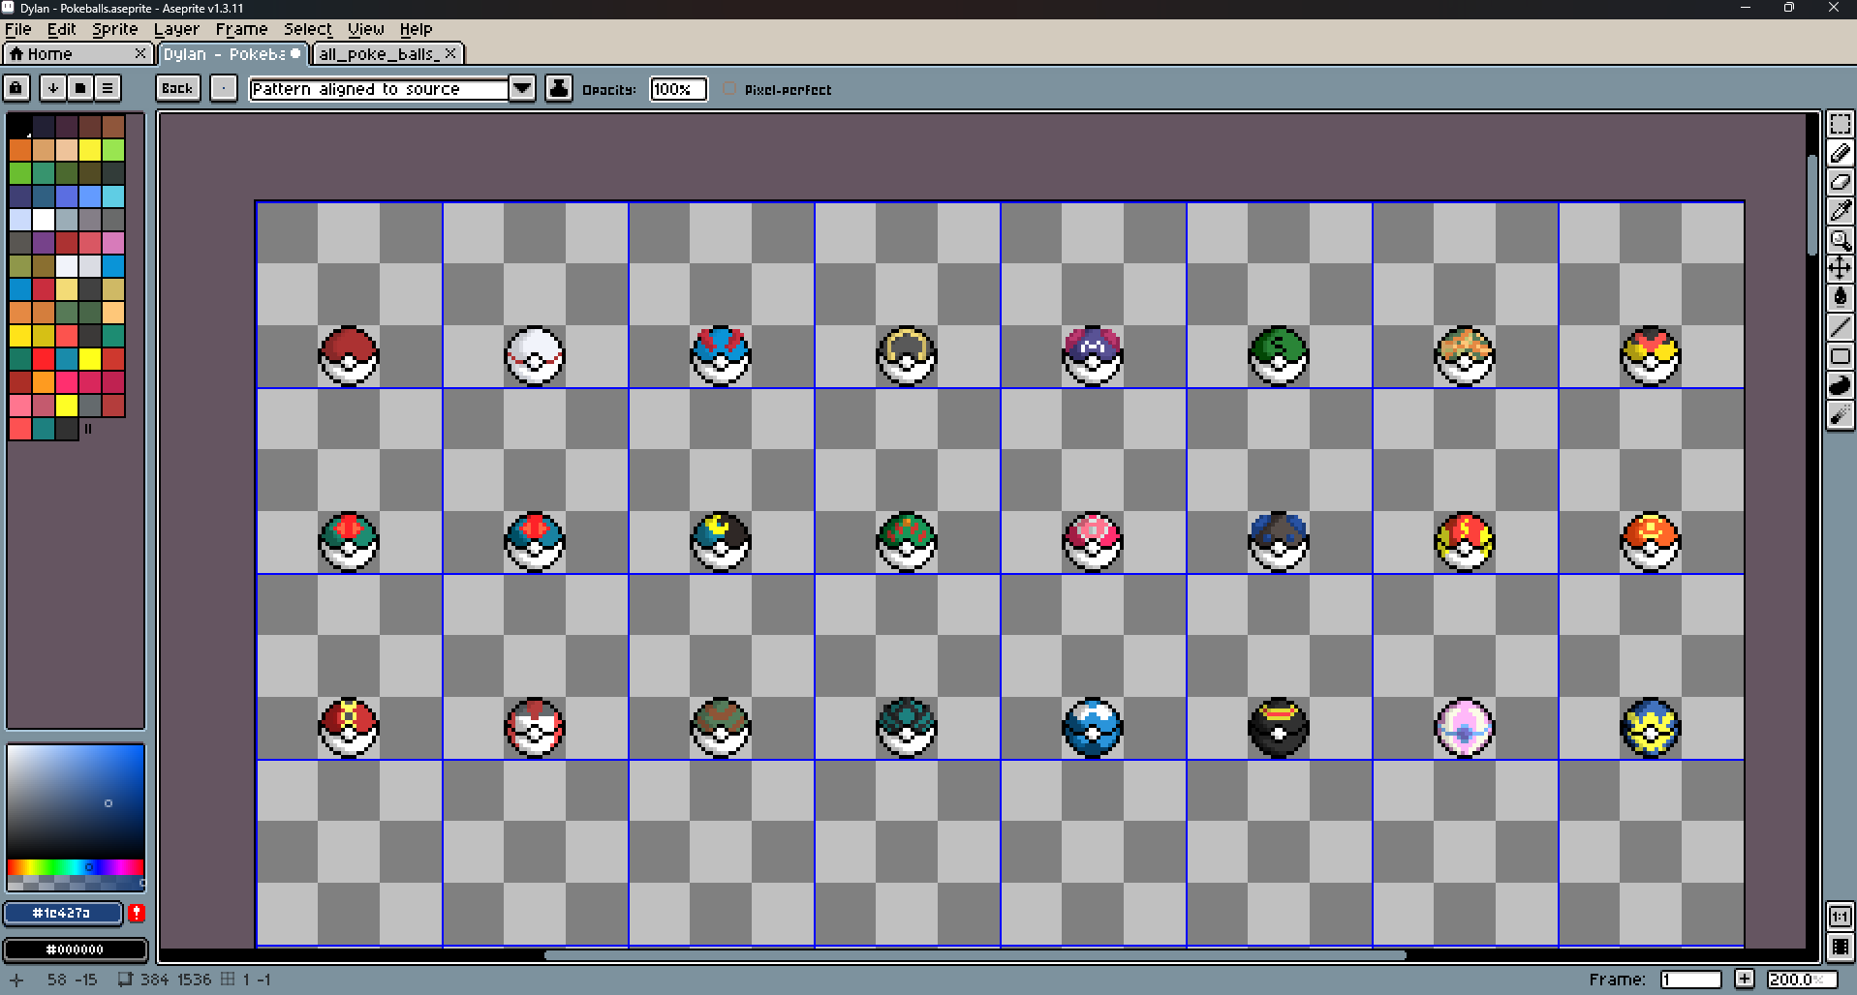Select the Blur tool
This screenshot has height=995, width=1857.
(x=1840, y=414)
